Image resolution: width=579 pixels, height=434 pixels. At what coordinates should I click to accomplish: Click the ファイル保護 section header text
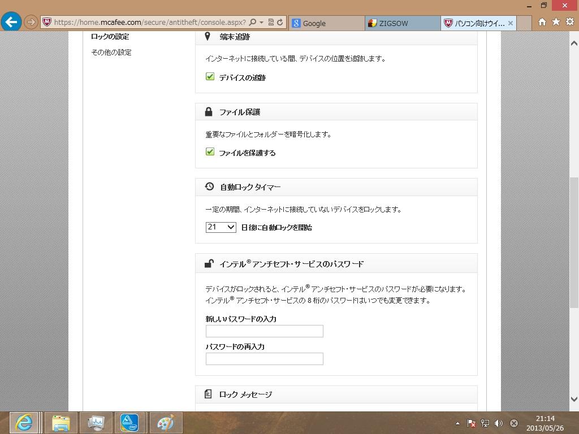pyautogui.click(x=240, y=112)
